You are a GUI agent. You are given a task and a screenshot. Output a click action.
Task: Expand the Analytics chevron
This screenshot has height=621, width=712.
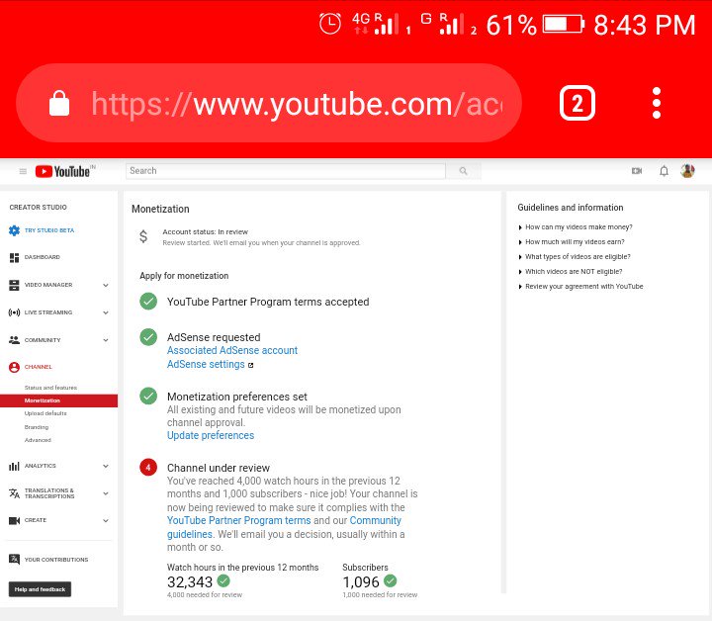tap(106, 466)
